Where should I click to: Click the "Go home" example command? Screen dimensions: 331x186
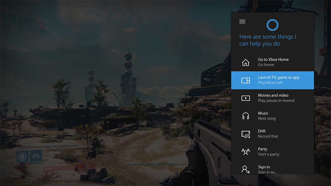point(266,65)
